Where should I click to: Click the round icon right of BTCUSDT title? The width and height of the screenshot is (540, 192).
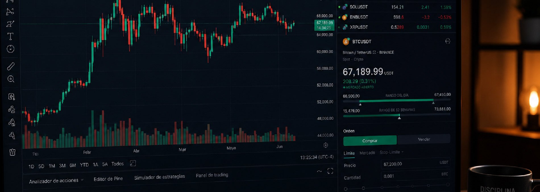(448, 41)
